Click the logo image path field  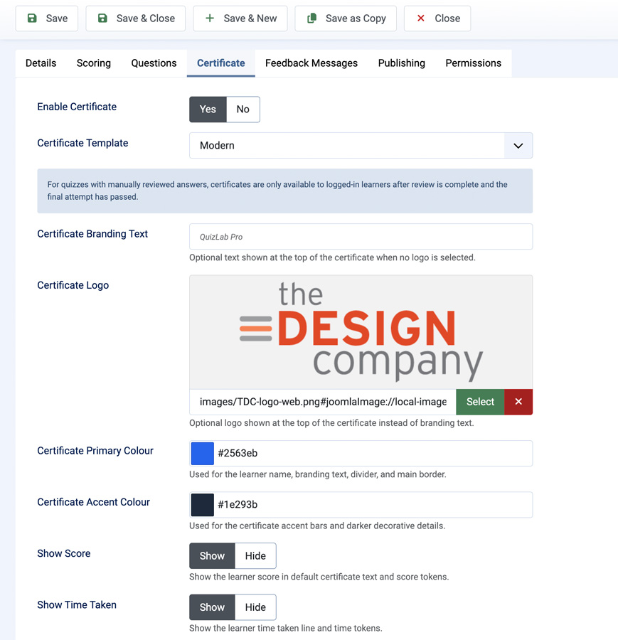(x=323, y=402)
